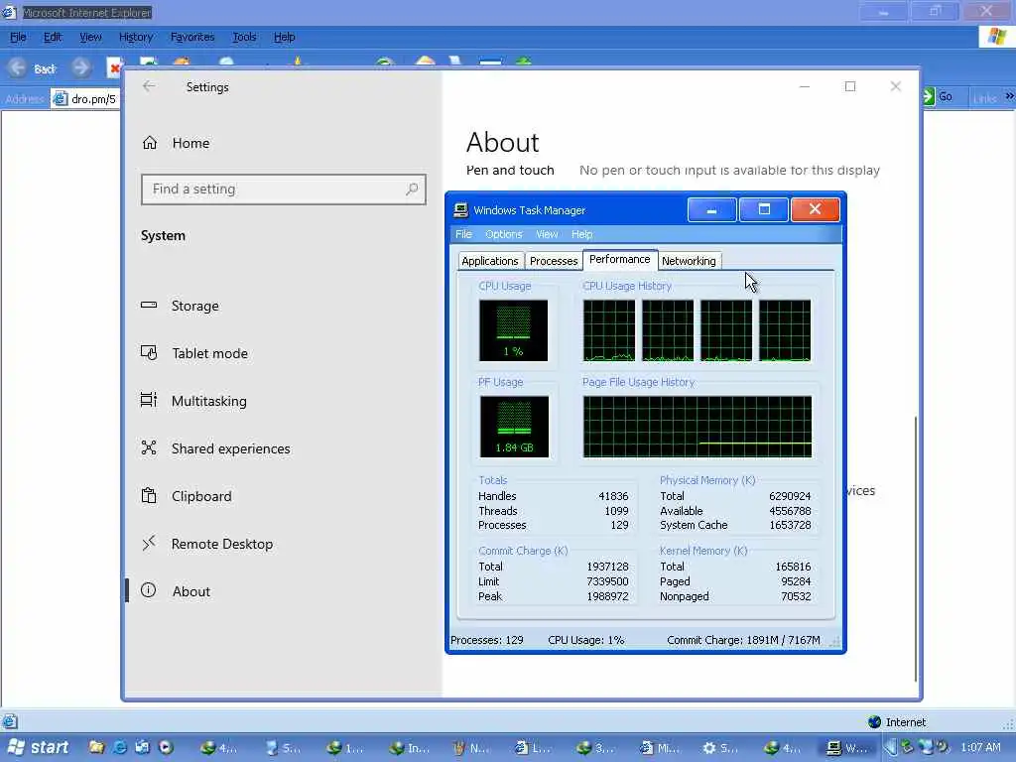Click Internet Explorer Back button
Screen dimensions: 1016x762
pos(34,68)
